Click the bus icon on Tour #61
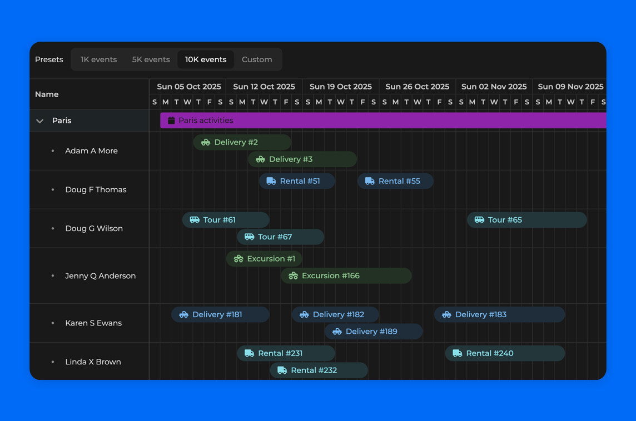This screenshot has height=421, width=636. [x=195, y=220]
